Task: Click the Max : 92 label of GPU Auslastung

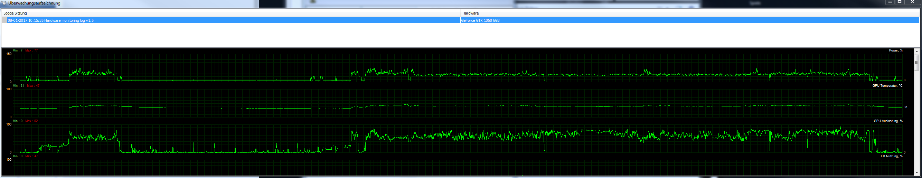Action: [x=31, y=121]
